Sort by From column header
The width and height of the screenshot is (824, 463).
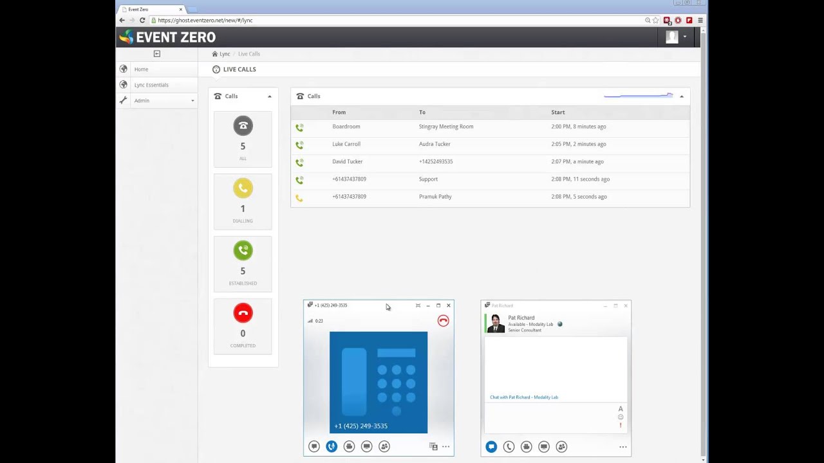pyautogui.click(x=339, y=113)
